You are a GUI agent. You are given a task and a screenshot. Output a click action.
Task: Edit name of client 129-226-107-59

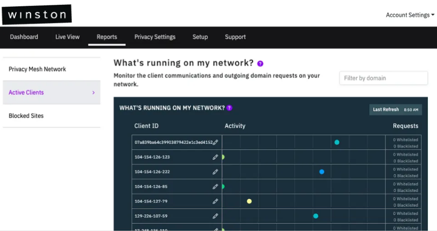tap(215, 216)
